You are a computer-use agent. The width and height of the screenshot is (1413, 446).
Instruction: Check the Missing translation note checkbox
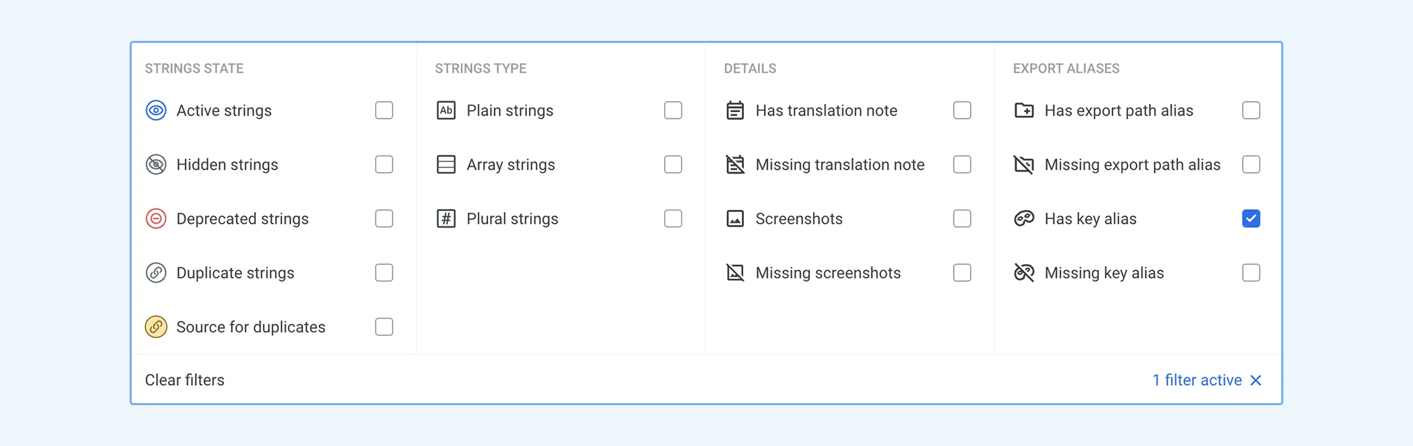click(x=962, y=165)
